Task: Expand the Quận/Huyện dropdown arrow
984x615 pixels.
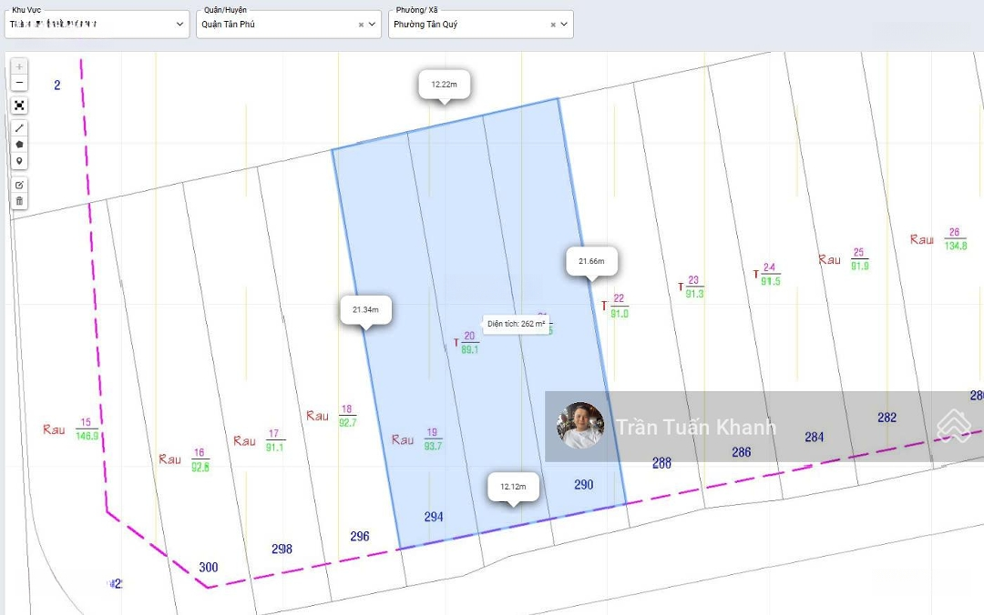Action: tap(372, 25)
